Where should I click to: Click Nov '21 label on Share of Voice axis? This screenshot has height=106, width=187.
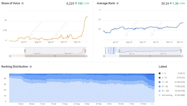(x=77, y=42)
